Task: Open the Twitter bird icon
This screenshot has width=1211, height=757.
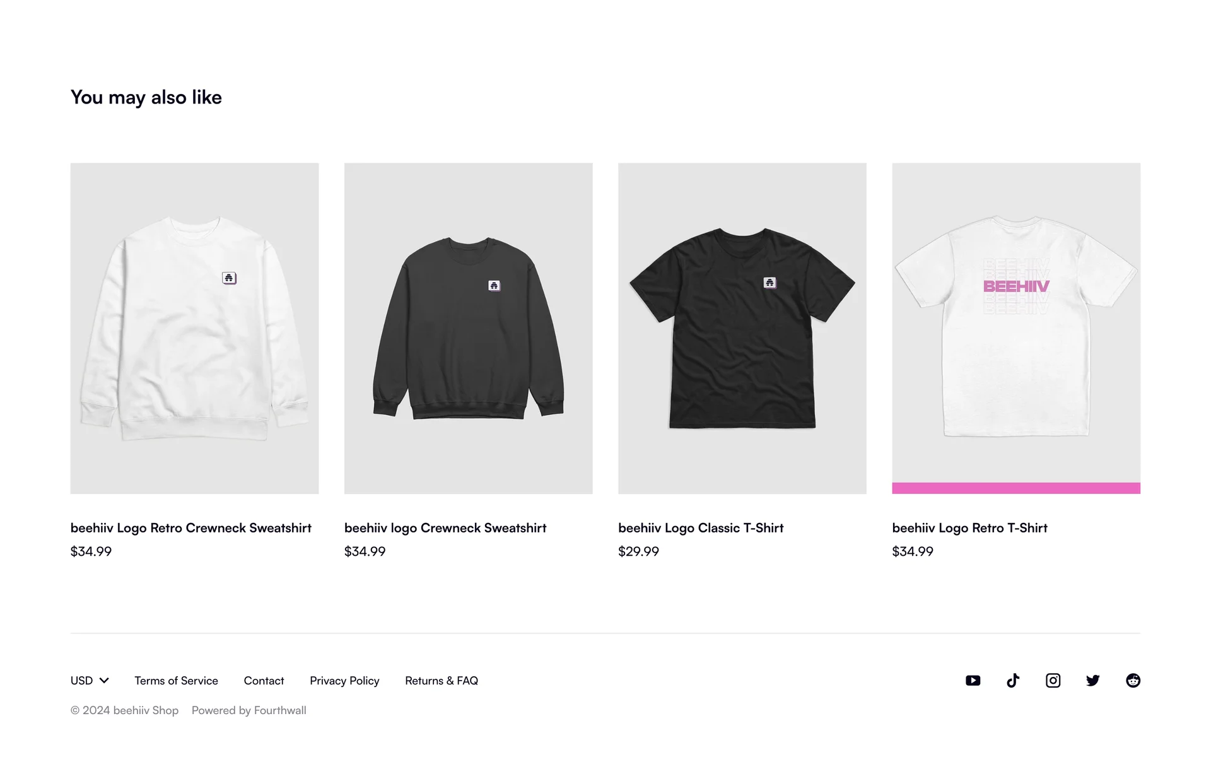Action: click(x=1093, y=680)
